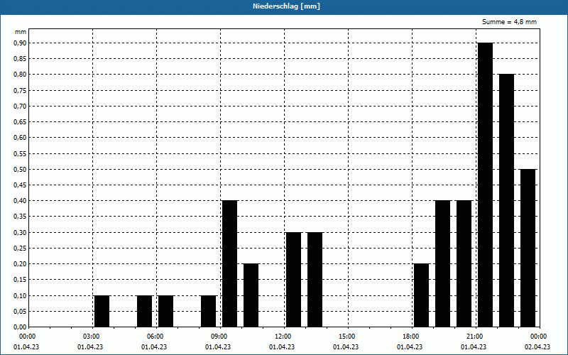
Task: Click the 21:00 time label
Action: (476, 337)
